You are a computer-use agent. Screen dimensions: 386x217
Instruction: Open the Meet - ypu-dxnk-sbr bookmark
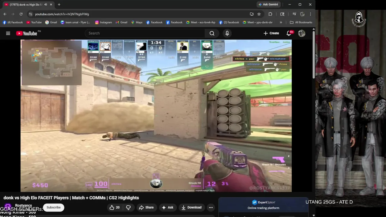click(x=258, y=22)
